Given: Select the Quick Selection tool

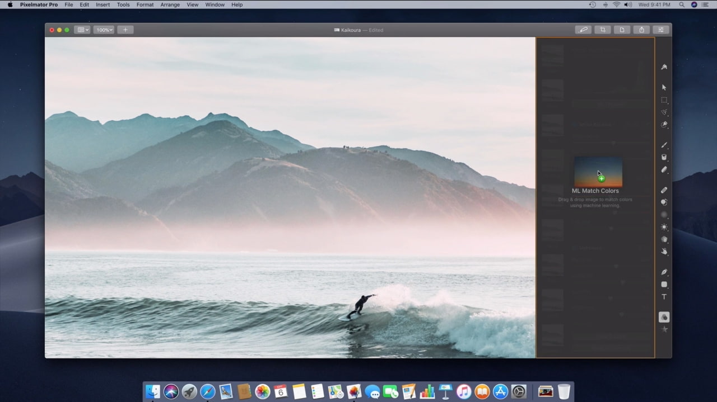Looking at the screenshot, I should [x=664, y=111].
